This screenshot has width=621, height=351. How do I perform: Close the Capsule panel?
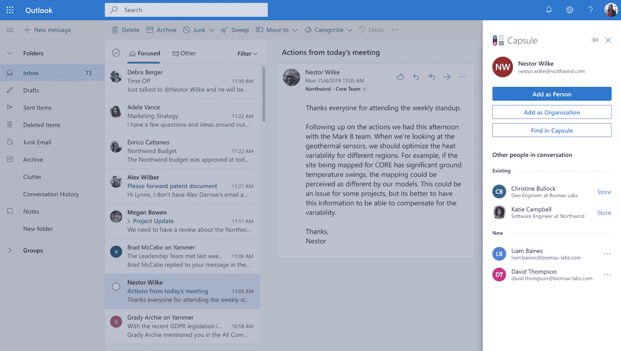click(x=608, y=40)
